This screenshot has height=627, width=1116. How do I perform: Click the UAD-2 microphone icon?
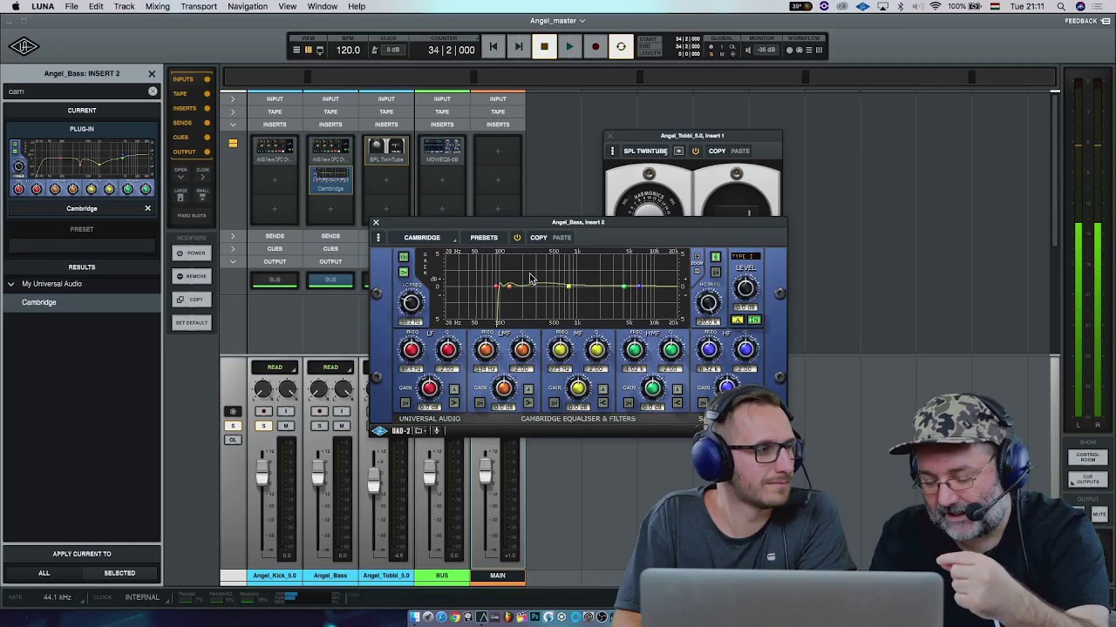(x=437, y=431)
